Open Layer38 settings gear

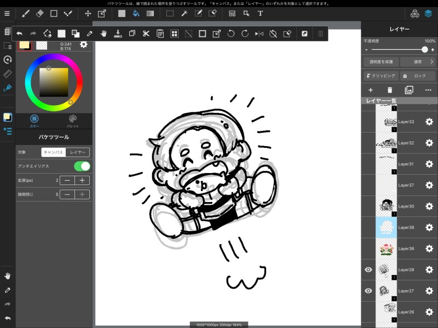point(429,227)
